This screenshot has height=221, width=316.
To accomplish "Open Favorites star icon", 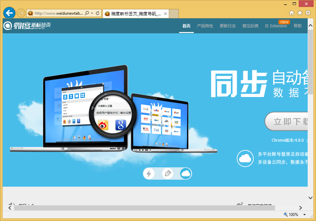I will pyautogui.click(x=300, y=13).
